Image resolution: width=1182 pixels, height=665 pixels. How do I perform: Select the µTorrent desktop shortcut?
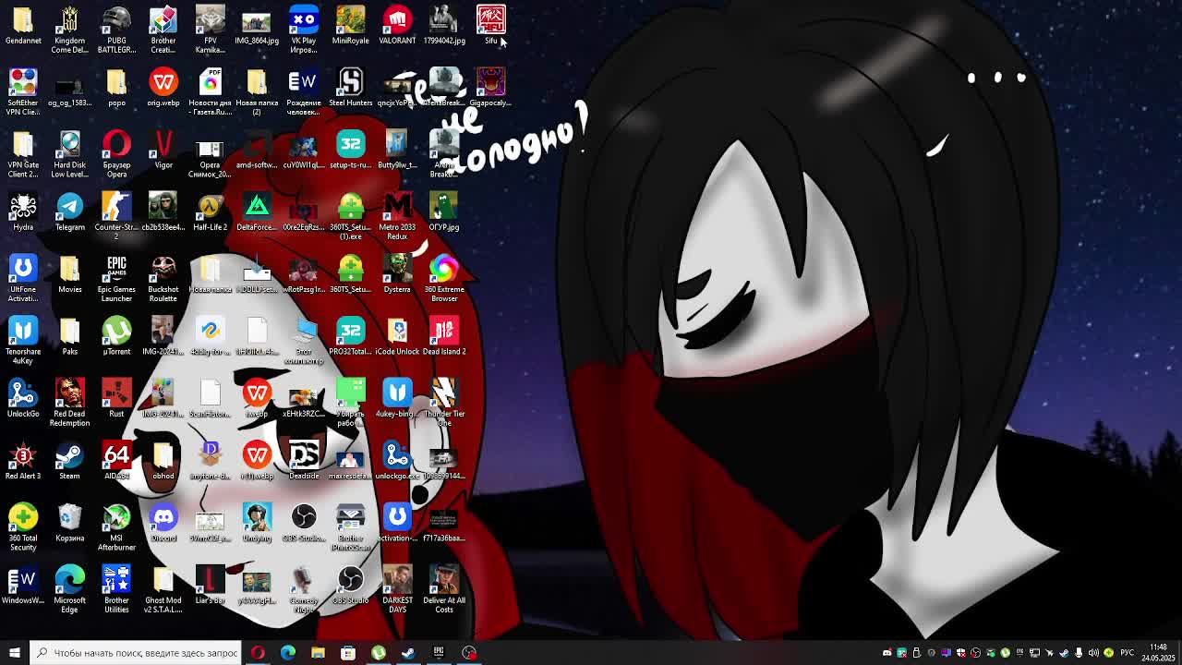click(x=116, y=336)
